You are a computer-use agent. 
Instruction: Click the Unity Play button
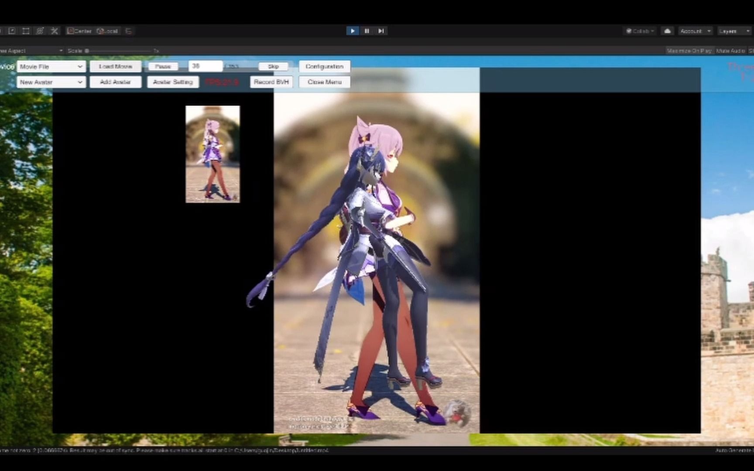click(x=353, y=31)
